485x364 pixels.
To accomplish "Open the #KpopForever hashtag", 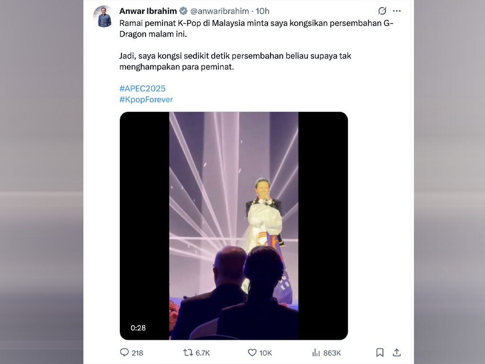I will (146, 100).
